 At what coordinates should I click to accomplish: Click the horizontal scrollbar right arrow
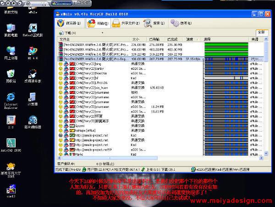pyautogui.click(x=261, y=158)
